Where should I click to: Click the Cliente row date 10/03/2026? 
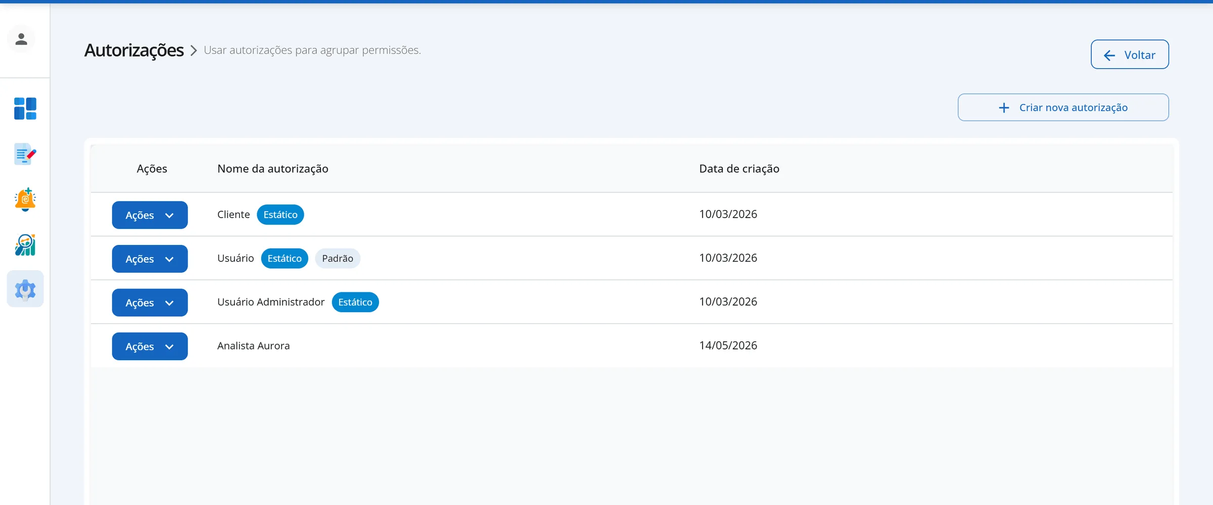coord(728,214)
